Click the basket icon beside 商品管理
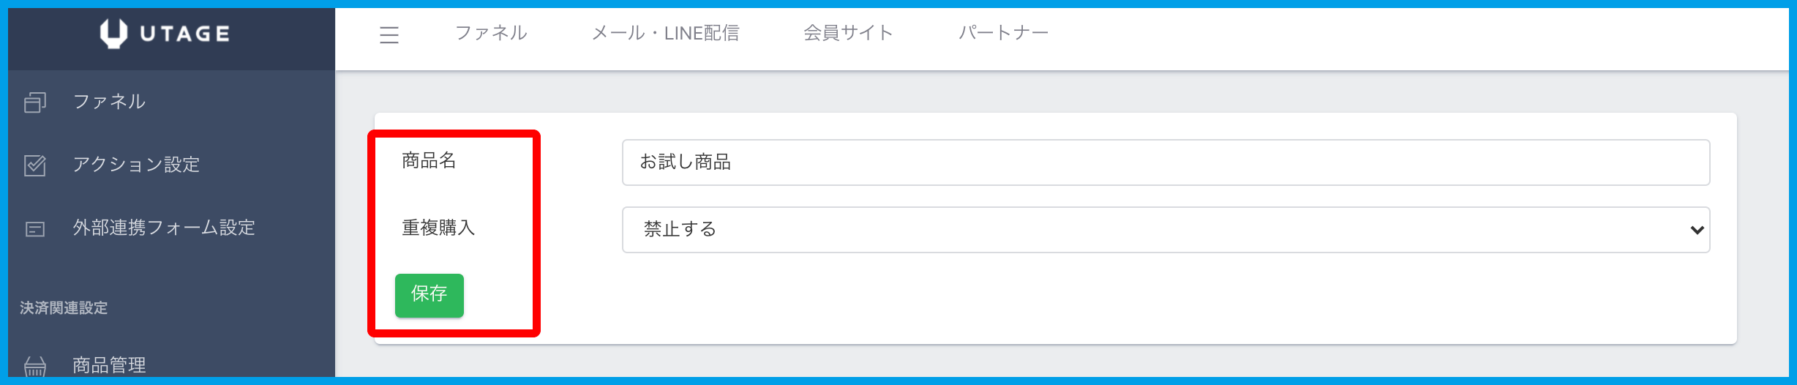 35,366
